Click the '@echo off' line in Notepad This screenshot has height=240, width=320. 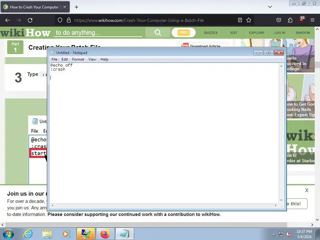(62, 65)
